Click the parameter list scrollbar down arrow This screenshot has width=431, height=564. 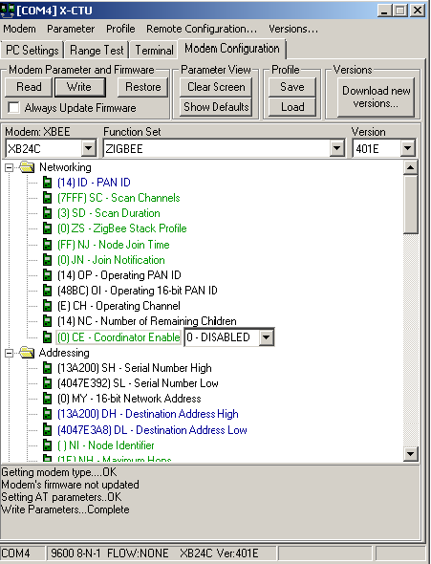click(410, 453)
